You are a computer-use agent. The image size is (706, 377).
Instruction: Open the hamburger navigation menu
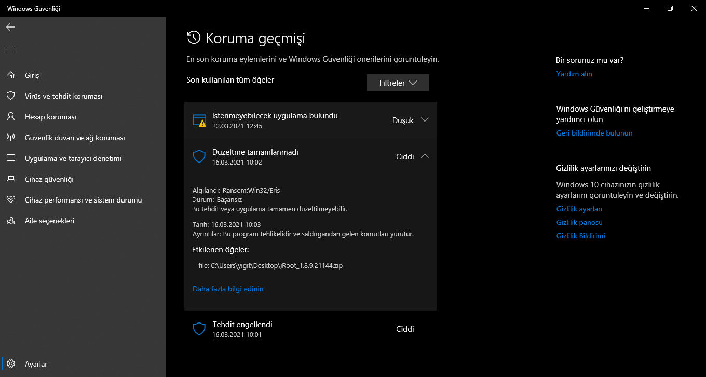point(10,50)
